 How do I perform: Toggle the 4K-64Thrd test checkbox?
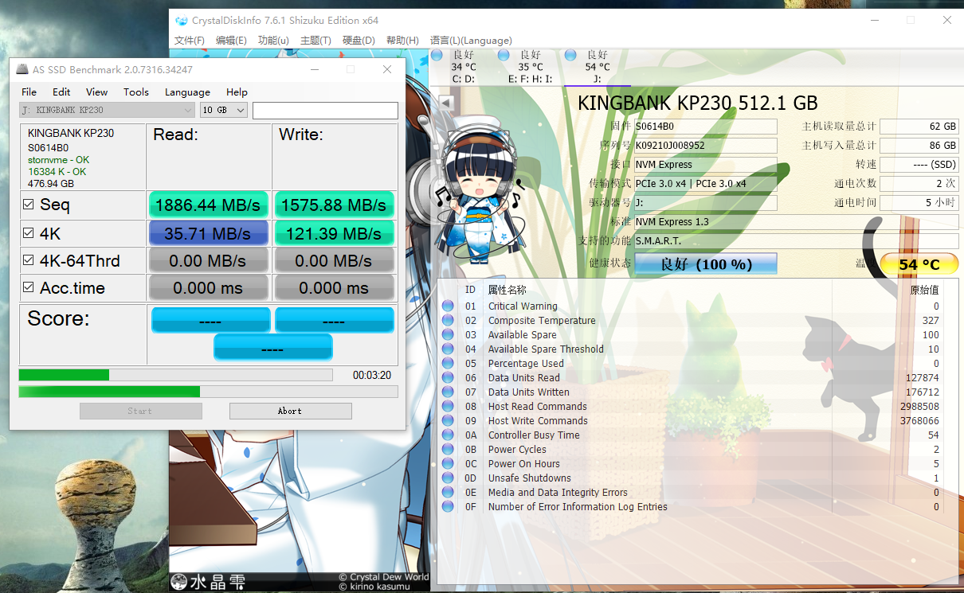click(x=29, y=260)
